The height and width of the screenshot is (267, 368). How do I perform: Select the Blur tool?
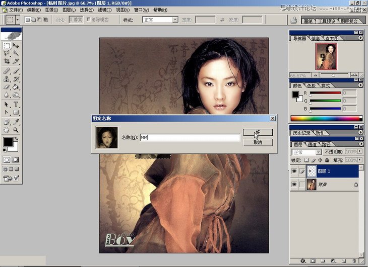pos(7,95)
